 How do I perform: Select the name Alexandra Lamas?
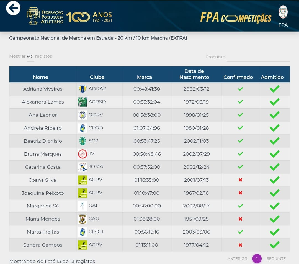(43, 102)
